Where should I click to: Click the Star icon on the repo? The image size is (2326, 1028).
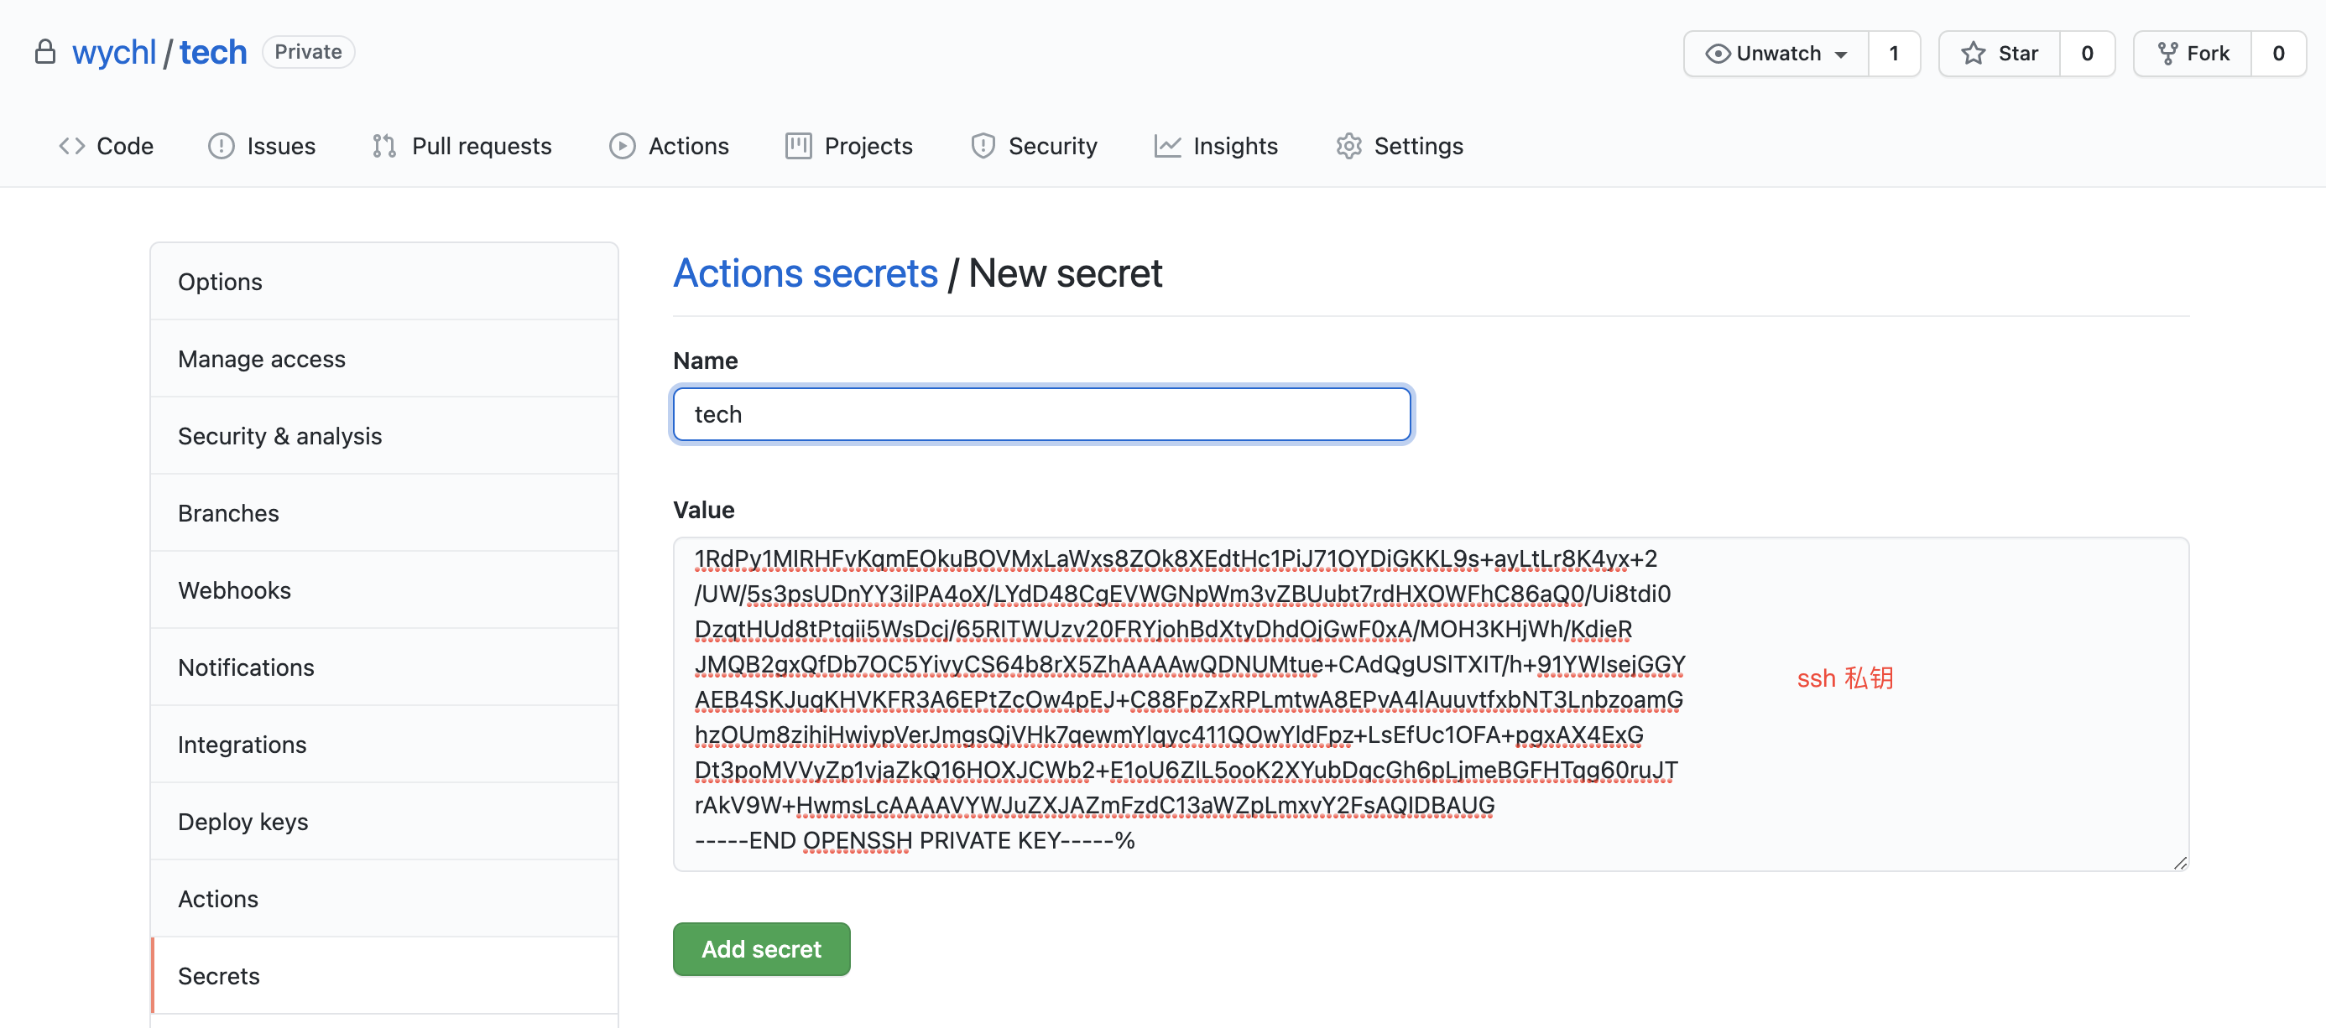tap(1972, 52)
